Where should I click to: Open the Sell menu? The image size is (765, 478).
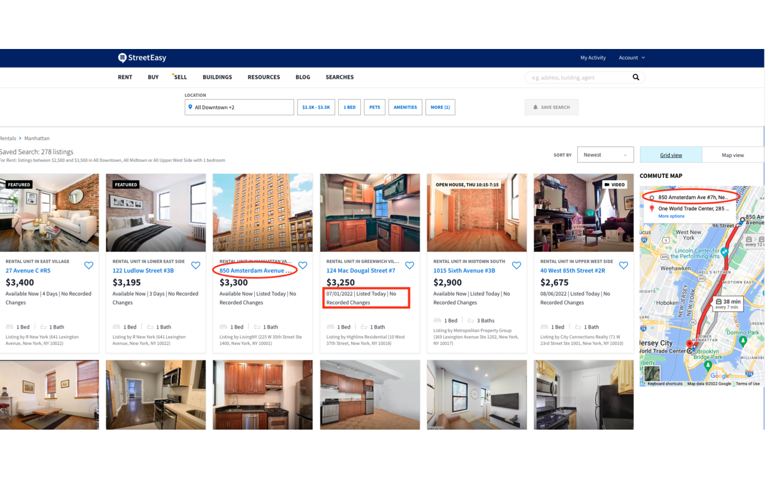pyautogui.click(x=180, y=77)
